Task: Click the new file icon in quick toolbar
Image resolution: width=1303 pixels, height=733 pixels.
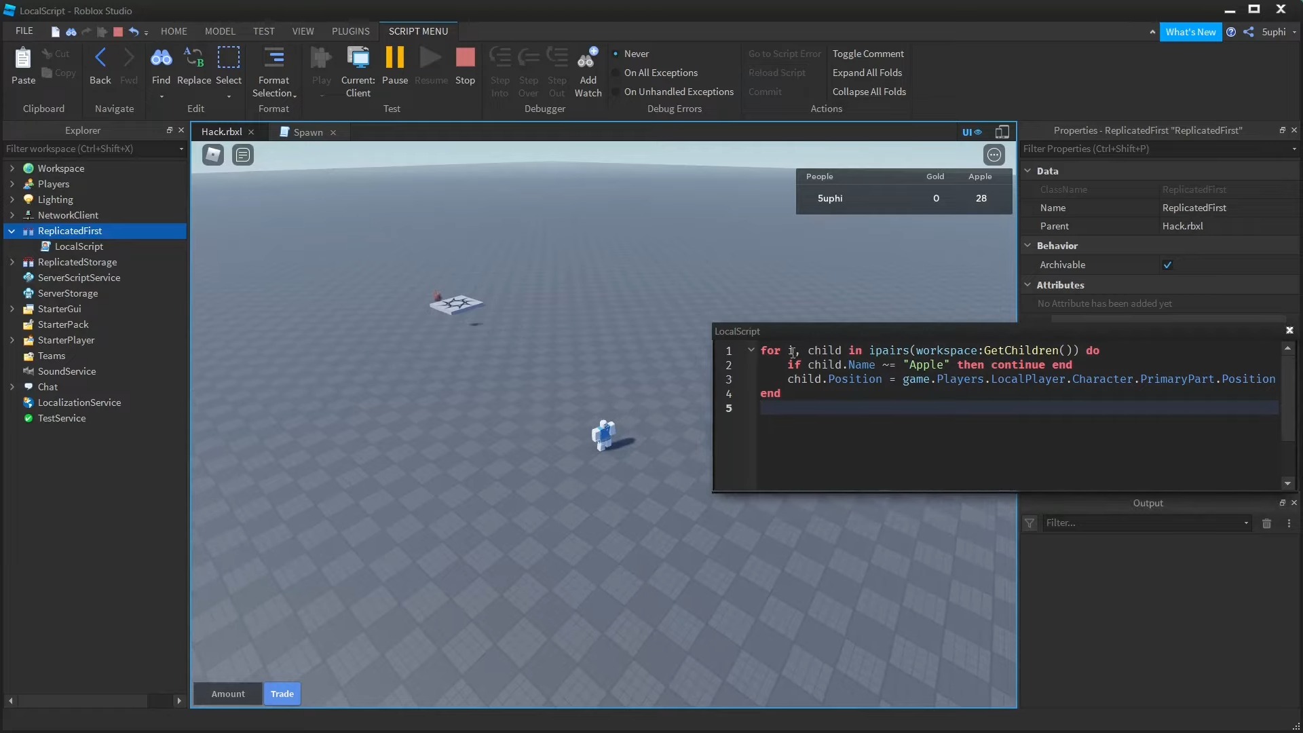Action: (x=55, y=31)
